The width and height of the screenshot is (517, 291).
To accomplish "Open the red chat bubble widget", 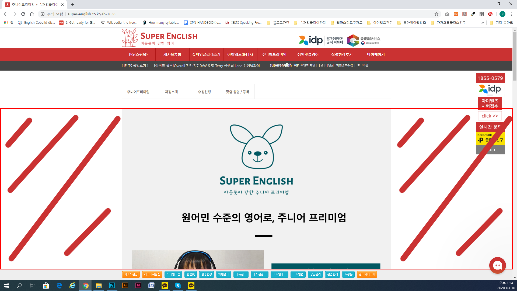I will (x=497, y=265).
